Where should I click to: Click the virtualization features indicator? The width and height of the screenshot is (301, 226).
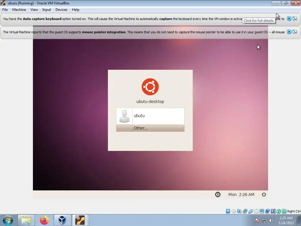coord(272,211)
